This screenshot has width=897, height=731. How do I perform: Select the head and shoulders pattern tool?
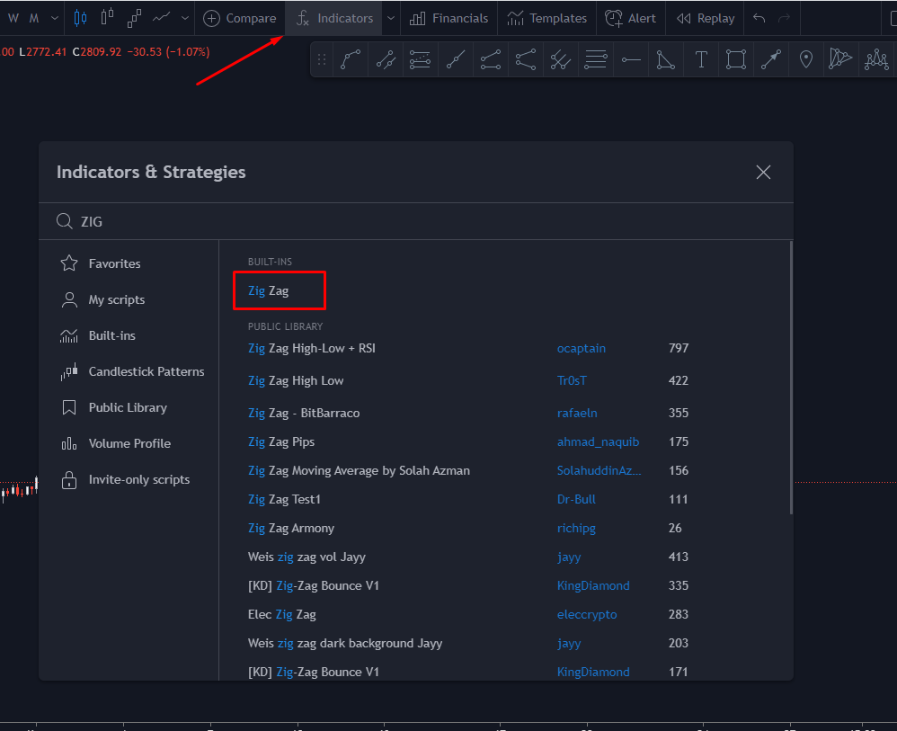coord(876,59)
